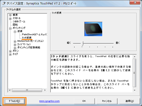Select 回転 in the item tree
Screen dimensions: 142x106
15,25
